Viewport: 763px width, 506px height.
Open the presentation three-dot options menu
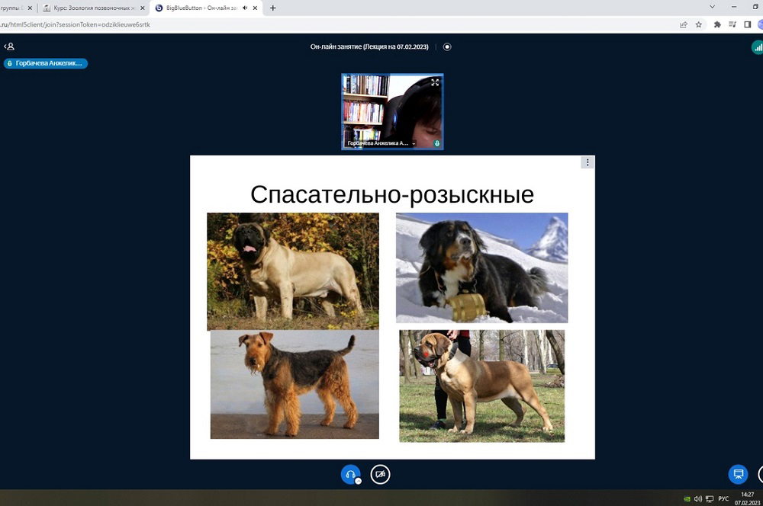[x=587, y=162]
